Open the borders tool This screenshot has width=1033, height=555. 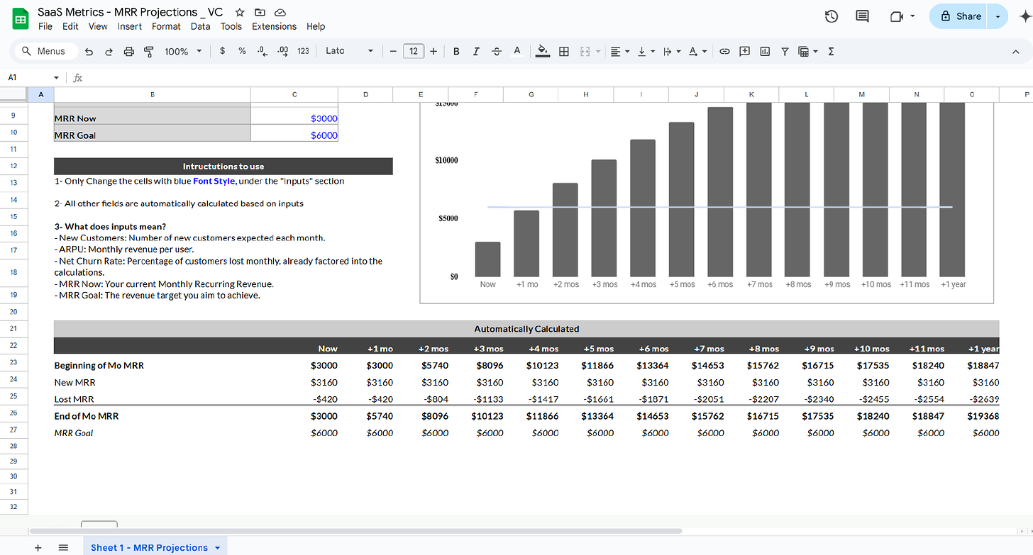coord(564,51)
